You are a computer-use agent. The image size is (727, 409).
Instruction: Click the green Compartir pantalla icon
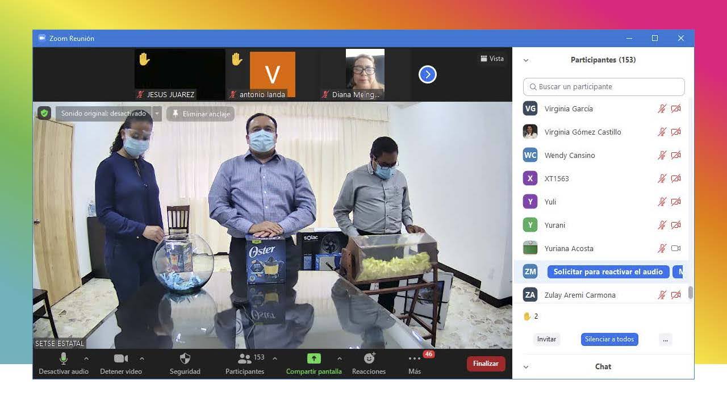pyautogui.click(x=314, y=358)
